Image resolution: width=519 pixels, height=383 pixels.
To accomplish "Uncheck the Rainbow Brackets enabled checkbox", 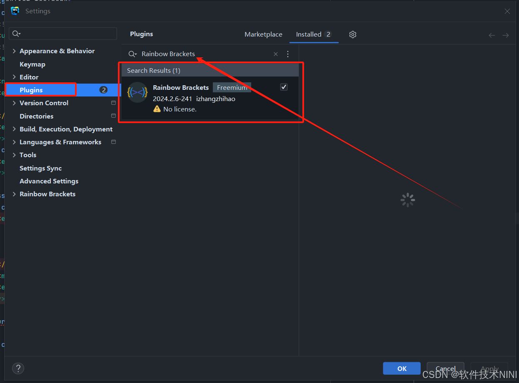I will (284, 87).
